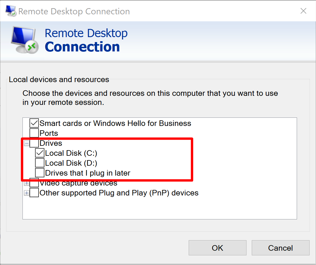
Task: Check the Drives checkbox
Action: pos(34,143)
